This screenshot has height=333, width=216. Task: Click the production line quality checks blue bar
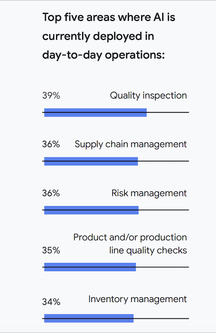pyautogui.click(x=90, y=267)
